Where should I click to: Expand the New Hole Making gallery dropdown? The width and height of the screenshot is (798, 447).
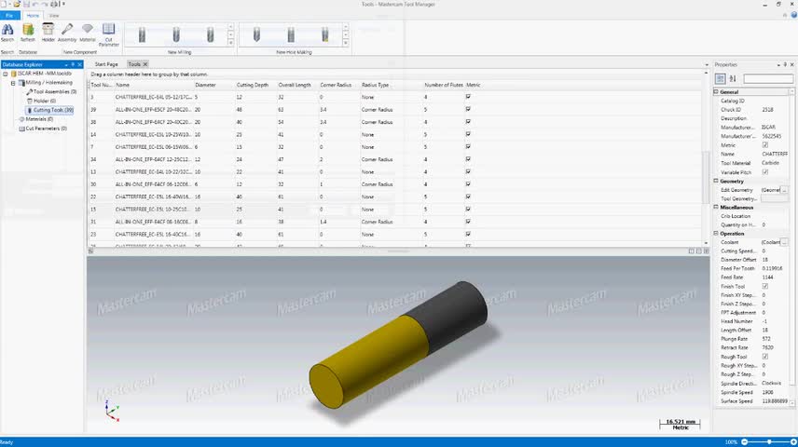click(x=346, y=43)
